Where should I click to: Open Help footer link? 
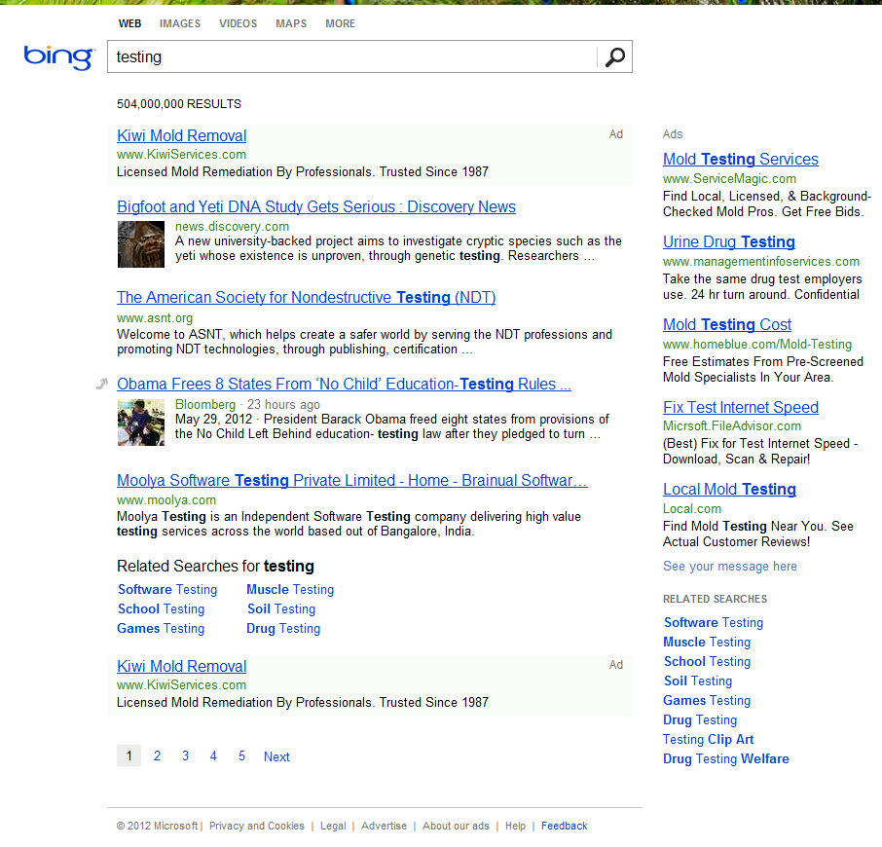(515, 826)
